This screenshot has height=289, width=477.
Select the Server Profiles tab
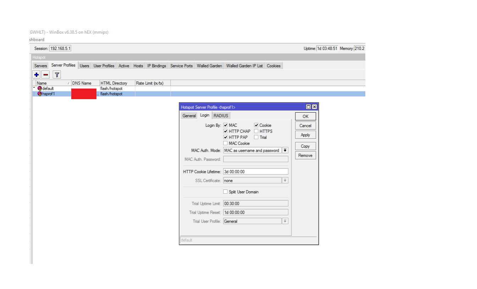coord(63,66)
